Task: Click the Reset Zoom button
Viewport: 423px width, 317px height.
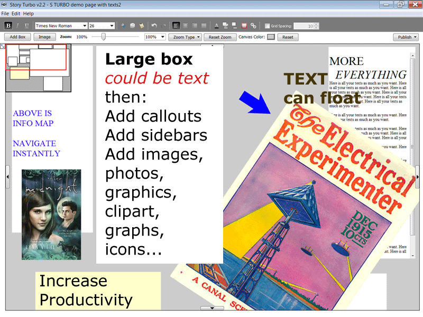Action: (x=220, y=37)
